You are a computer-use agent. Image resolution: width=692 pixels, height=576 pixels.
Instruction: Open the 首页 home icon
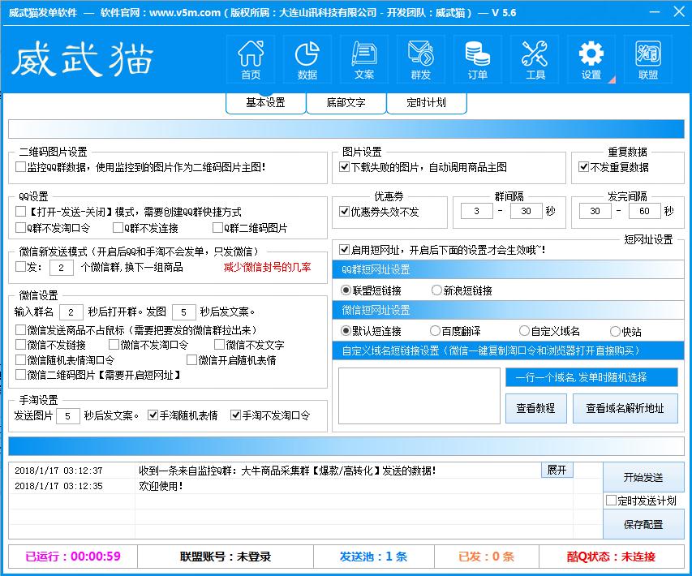pos(251,59)
